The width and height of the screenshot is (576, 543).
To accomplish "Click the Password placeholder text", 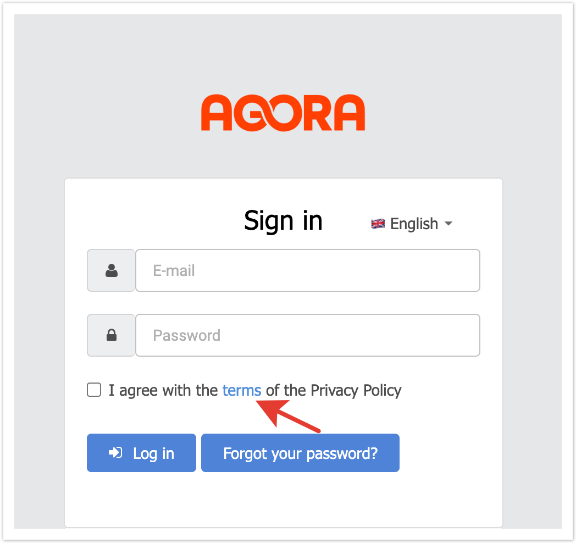I will 187,335.
